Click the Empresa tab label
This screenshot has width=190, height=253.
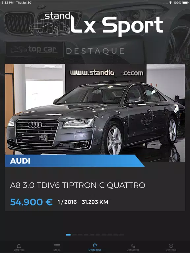click(x=19, y=250)
